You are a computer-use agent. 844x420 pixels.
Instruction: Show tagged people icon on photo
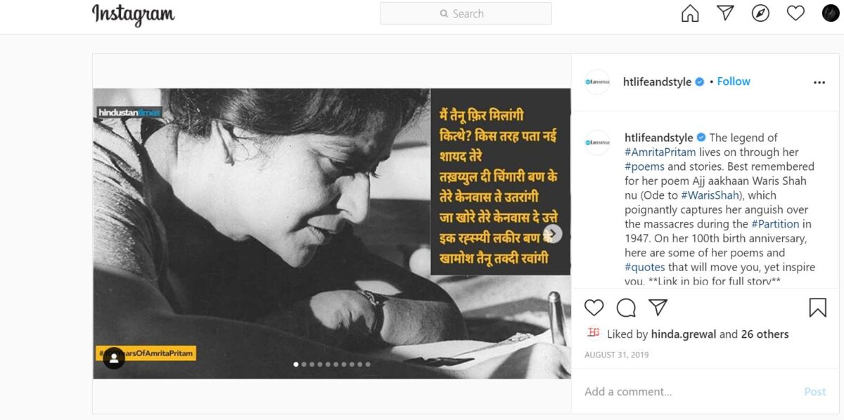pyautogui.click(x=114, y=358)
